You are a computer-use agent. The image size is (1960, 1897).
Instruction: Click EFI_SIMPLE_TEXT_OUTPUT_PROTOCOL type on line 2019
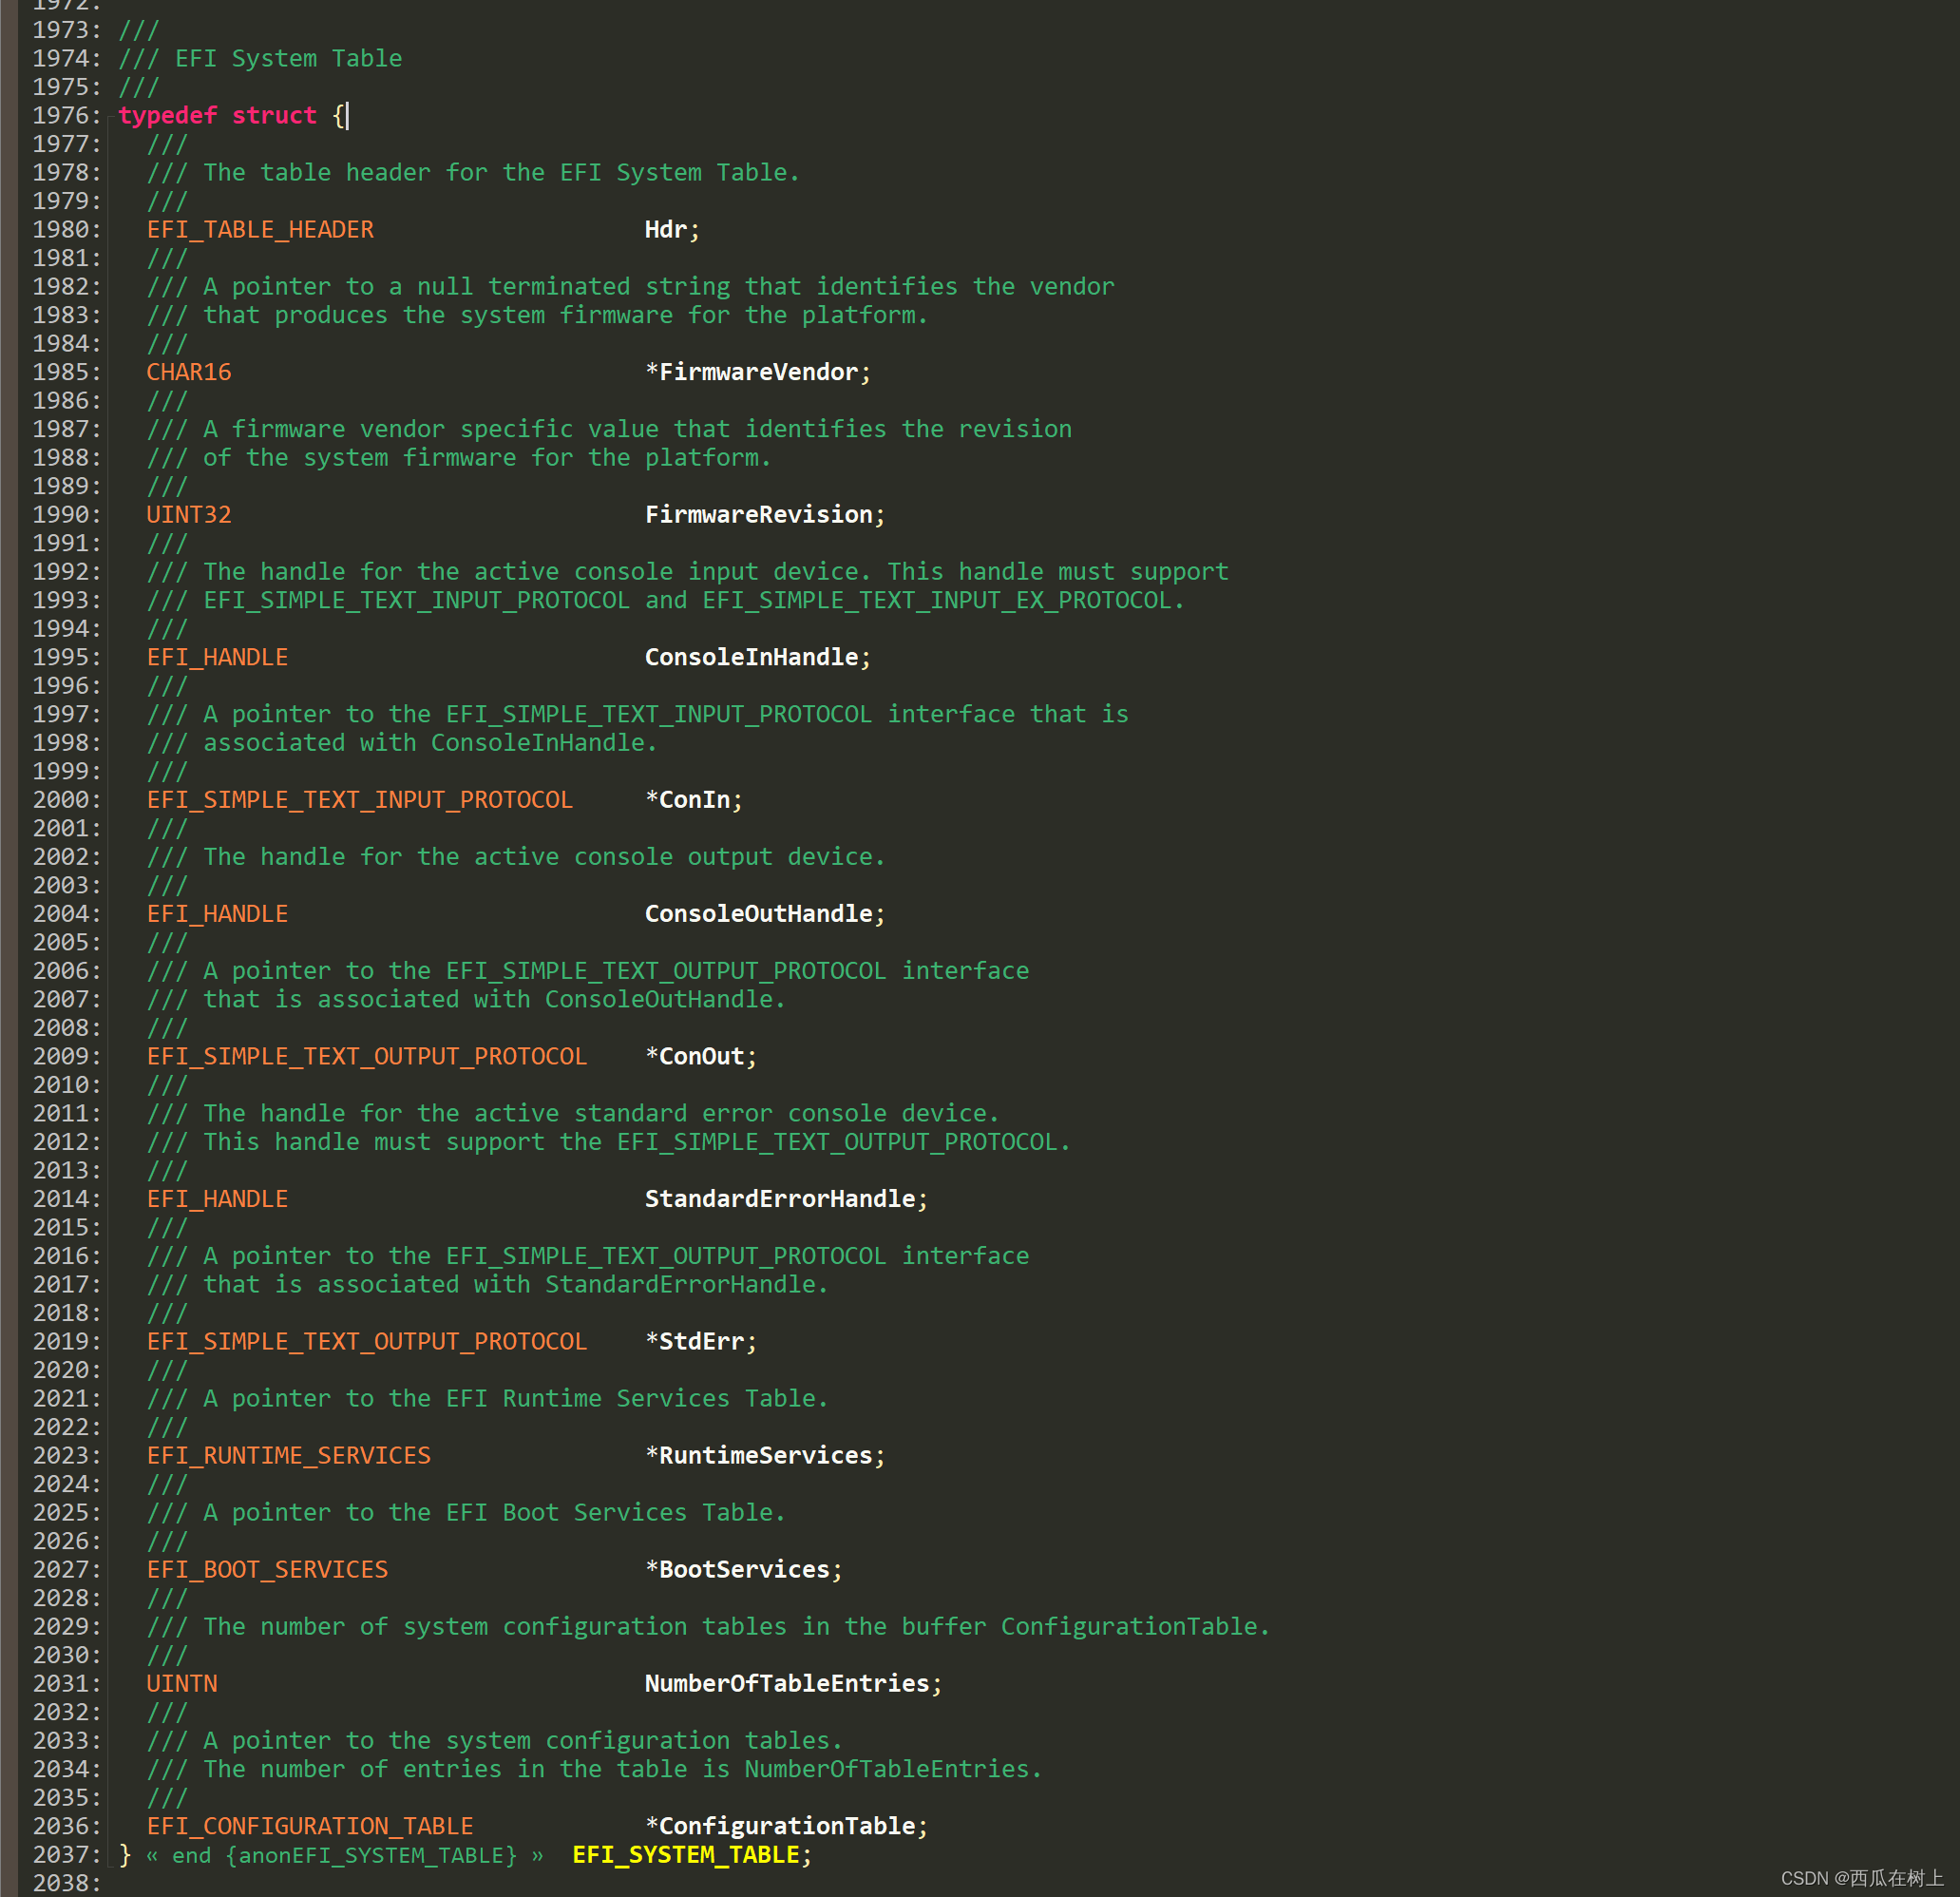click(367, 1342)
